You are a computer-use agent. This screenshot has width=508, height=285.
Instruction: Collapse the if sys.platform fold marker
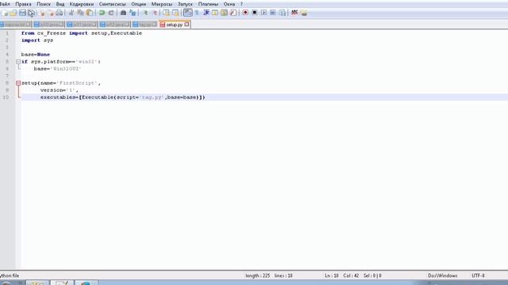18,62
